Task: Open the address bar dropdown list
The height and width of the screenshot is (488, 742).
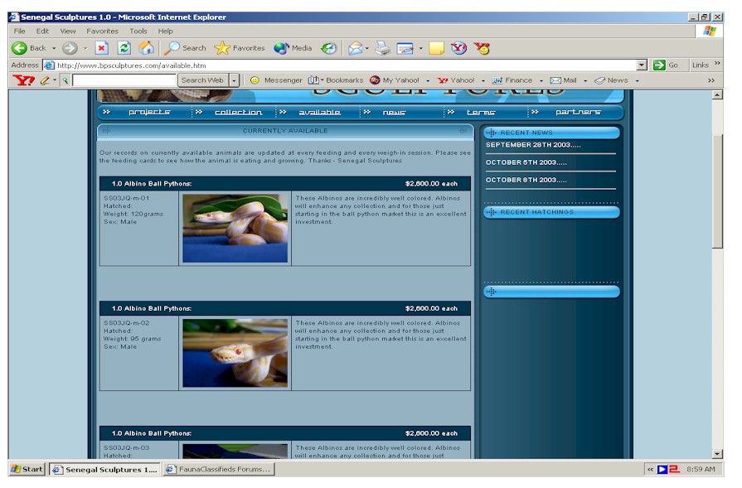Action: pyautogui.click(x=642, y=65)
